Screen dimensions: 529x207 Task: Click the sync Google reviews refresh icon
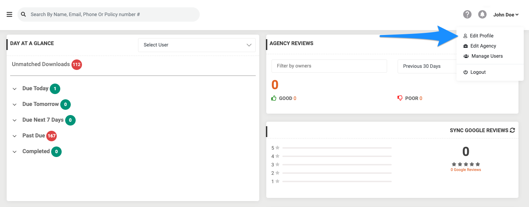[x=513, y=130]
